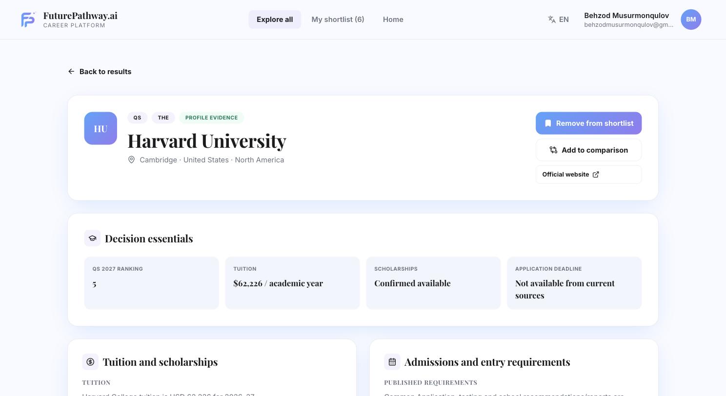726x396 pixels.
Task: Click the back arrow icon
Action: coord(71,72)
